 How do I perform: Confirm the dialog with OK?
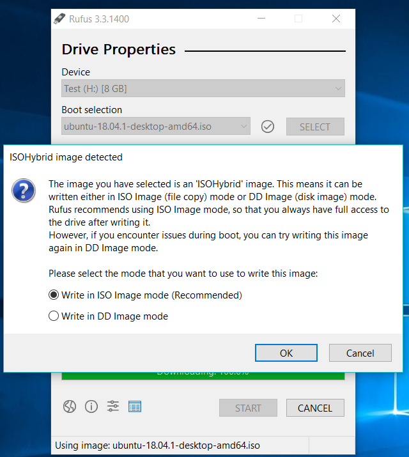(x=286, y=353)
